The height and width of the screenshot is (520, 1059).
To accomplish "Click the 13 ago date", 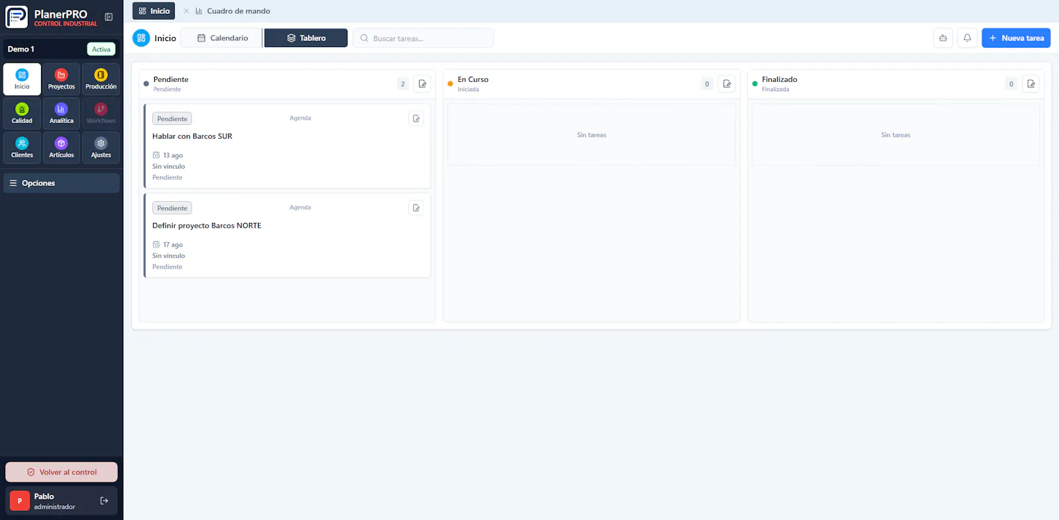I will [173, 155].
